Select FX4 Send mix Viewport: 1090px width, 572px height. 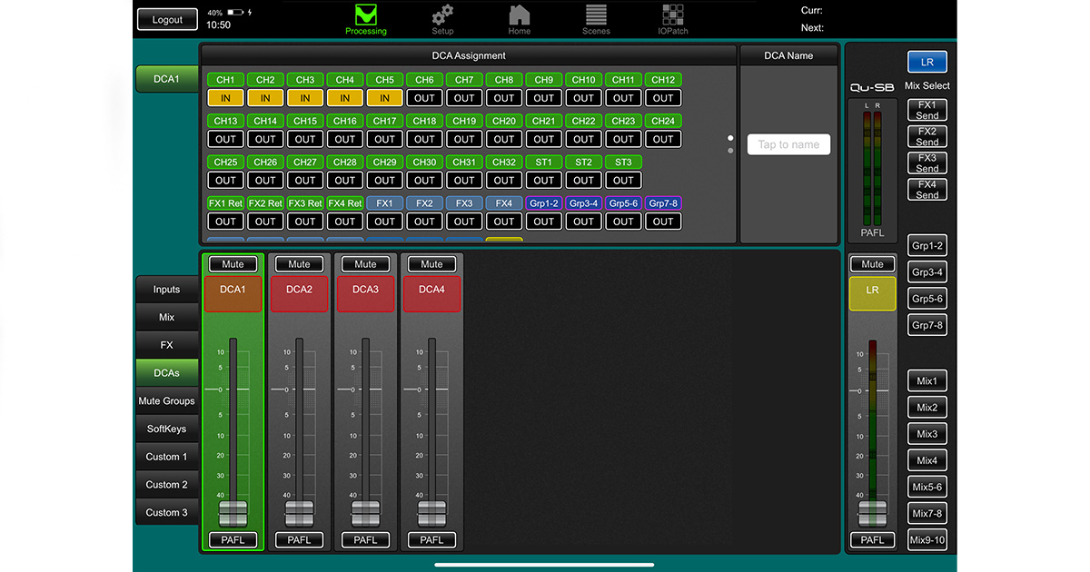click(927, 189)
